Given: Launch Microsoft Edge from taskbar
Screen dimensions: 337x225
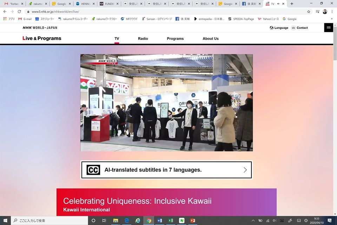Looking at the screenshot, I should point(127,220).
